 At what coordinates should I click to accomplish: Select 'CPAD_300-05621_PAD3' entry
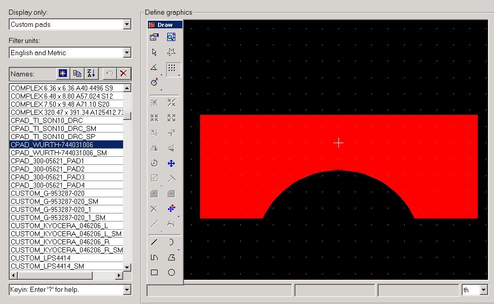point(66,178)
